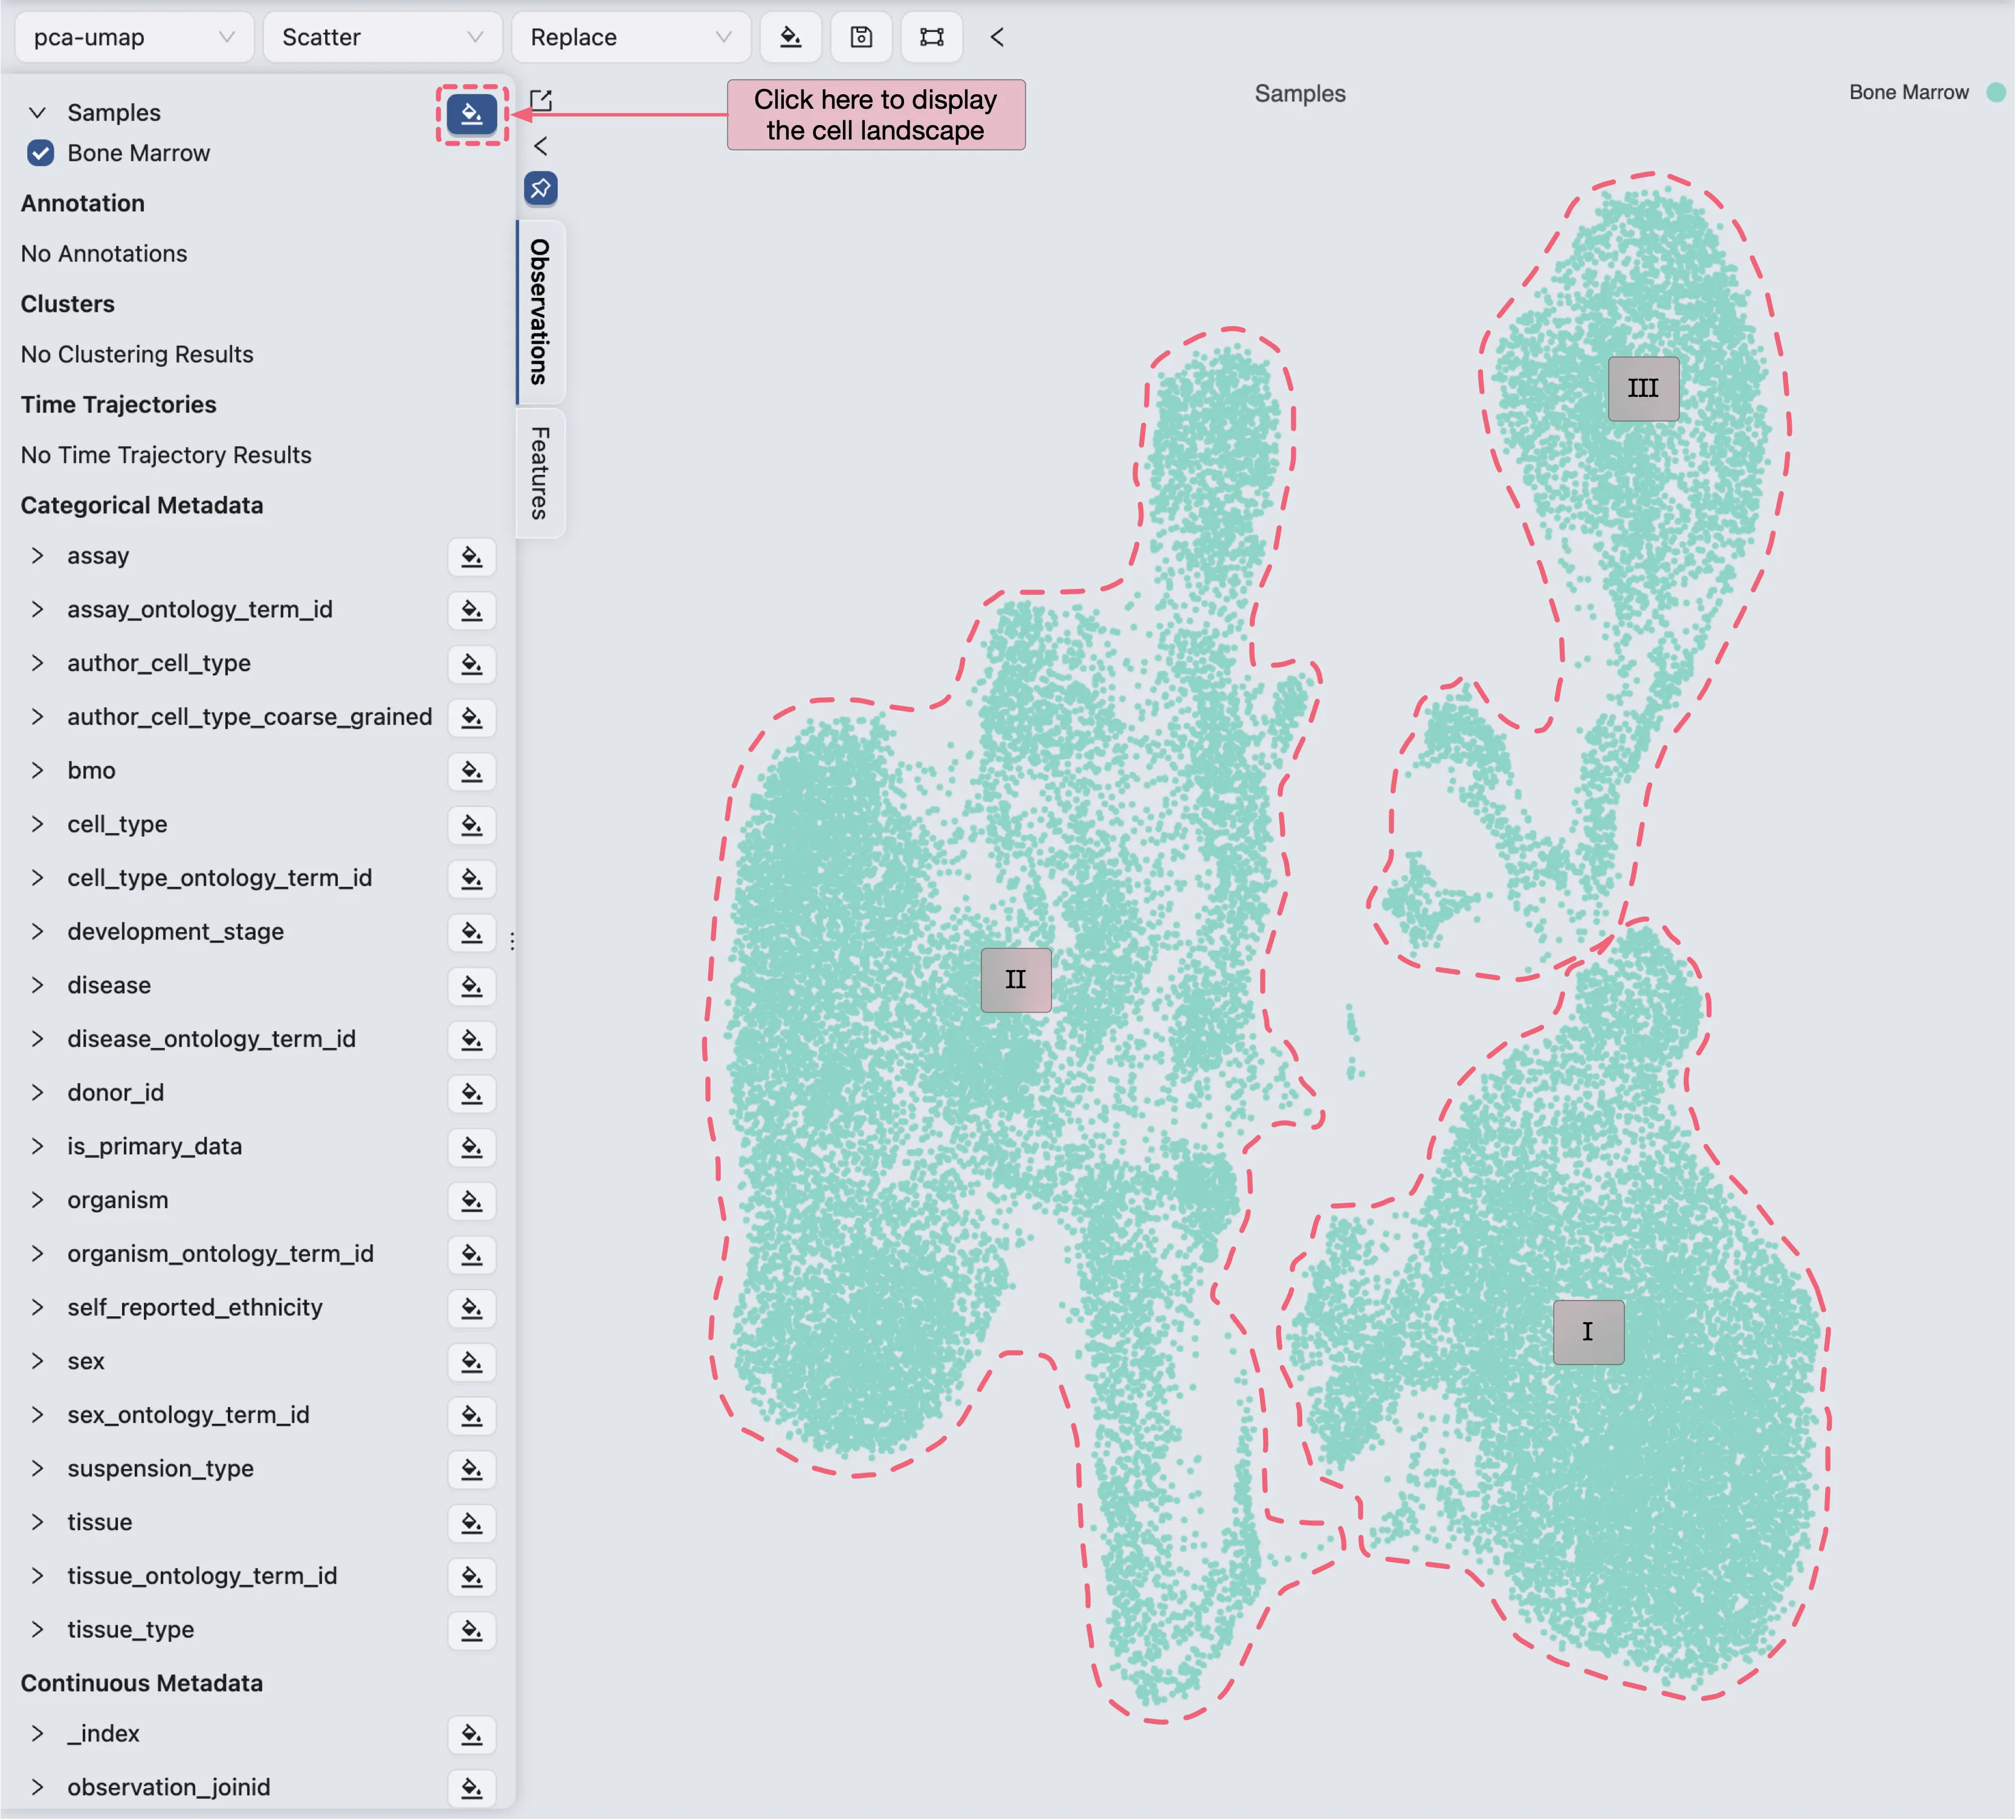The image size is (2016, 1820).
Task: Expand the disease metadata row
Action: (37, 985)
